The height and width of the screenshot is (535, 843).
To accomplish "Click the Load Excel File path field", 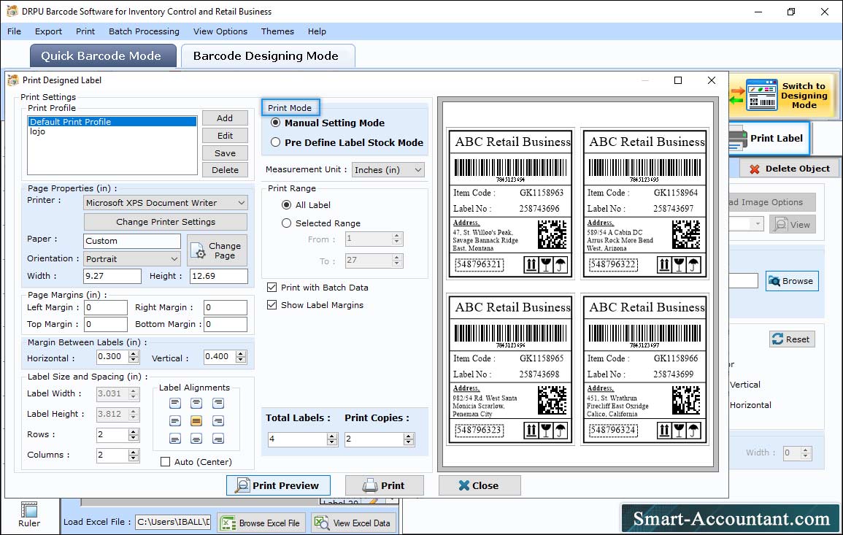I will pos(173,522).
